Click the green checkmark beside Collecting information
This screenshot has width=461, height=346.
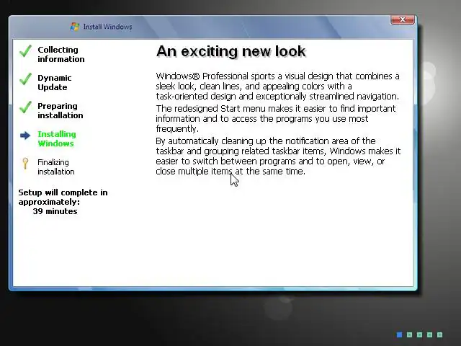(x=26, y=51)
